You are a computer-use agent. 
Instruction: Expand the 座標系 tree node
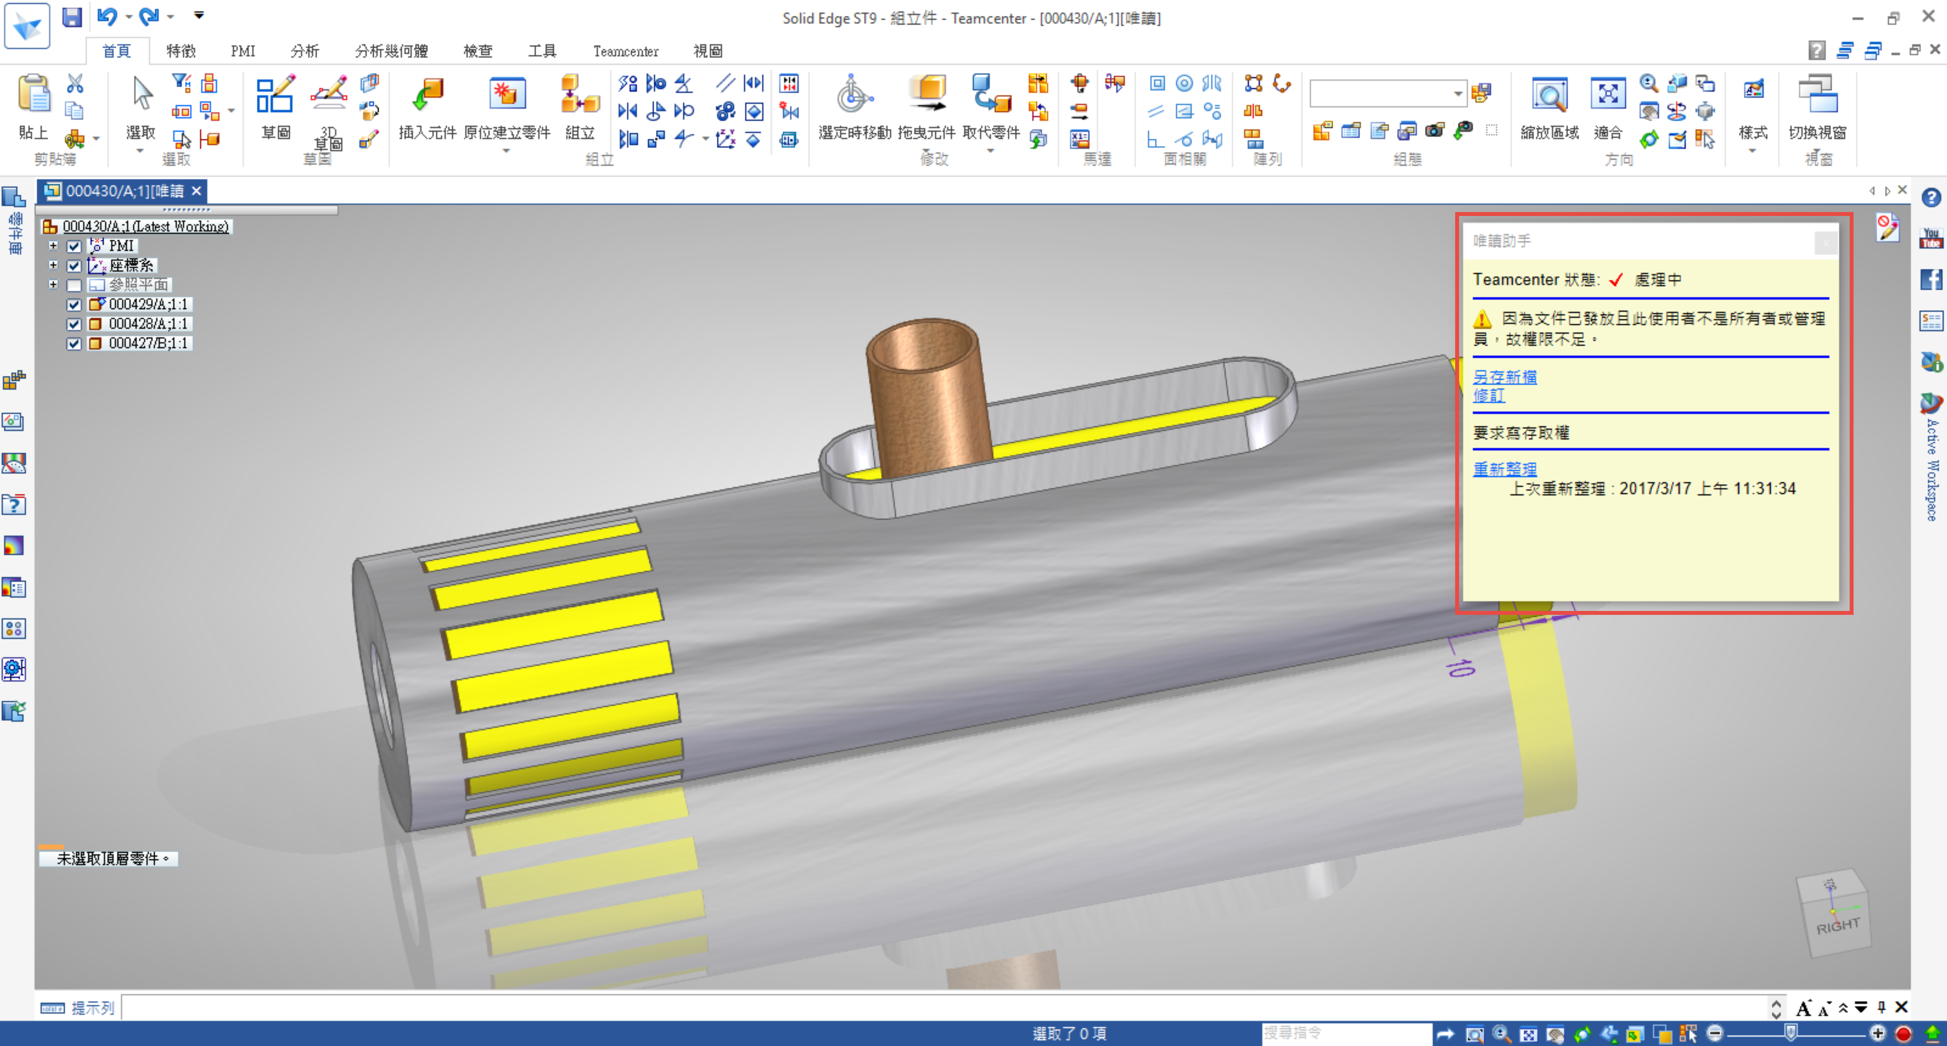point(53,265)
